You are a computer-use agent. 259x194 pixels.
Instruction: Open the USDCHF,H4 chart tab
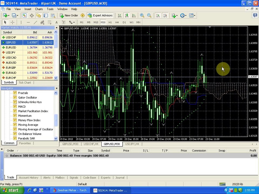(x=91, y=144)
